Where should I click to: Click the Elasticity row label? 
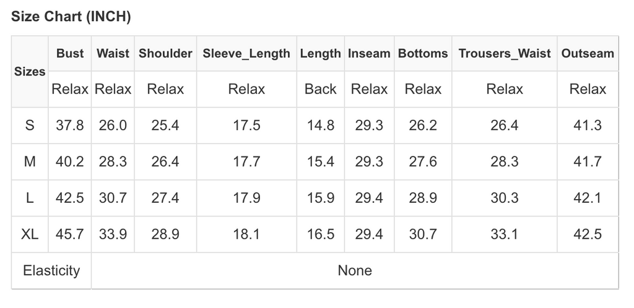tap(51, 271)
